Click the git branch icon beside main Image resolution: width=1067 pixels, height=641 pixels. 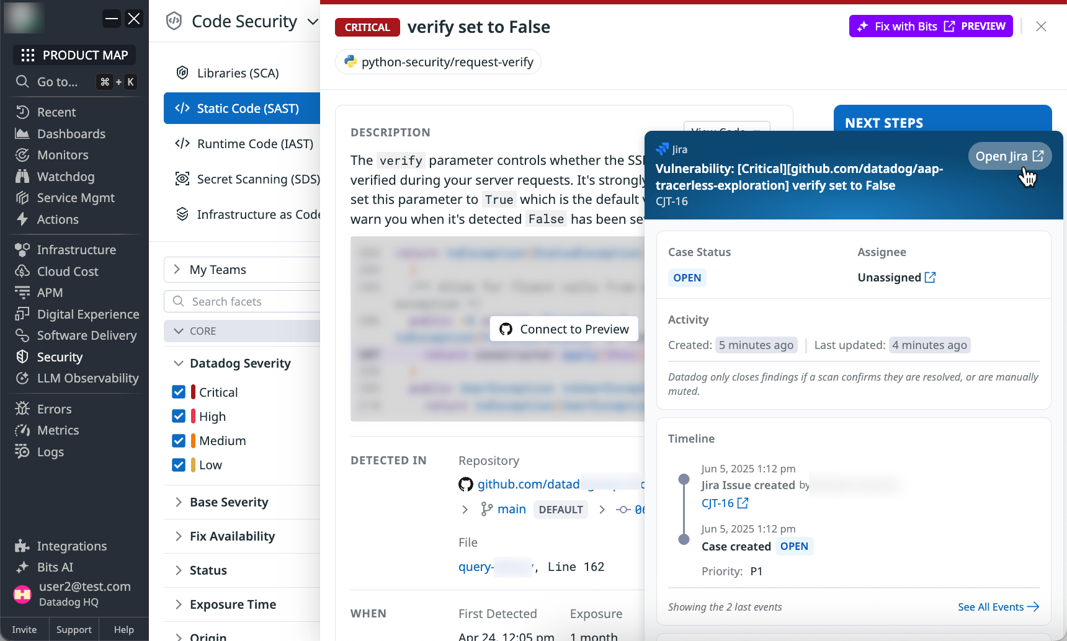(x=487, y=509)
